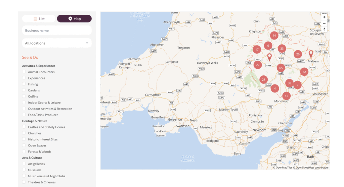Select the pin marker near A438
This screenshot has width=344, height=187.
click(x=269, y=57)
